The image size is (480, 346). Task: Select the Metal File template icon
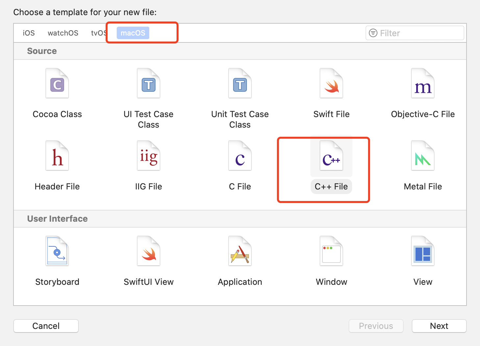(x=423, y=156)
